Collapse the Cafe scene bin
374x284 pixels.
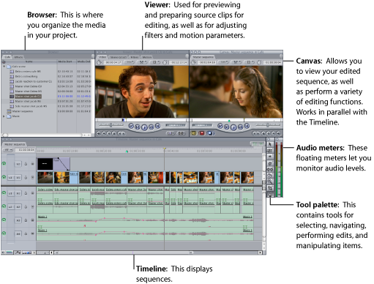click(4, 67)
